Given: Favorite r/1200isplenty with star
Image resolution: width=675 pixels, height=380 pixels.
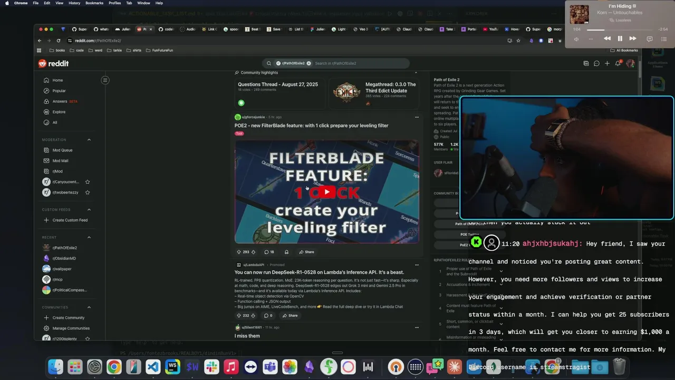Looking at the screenshot, I should pyautogui.click(x=88, y=339).
